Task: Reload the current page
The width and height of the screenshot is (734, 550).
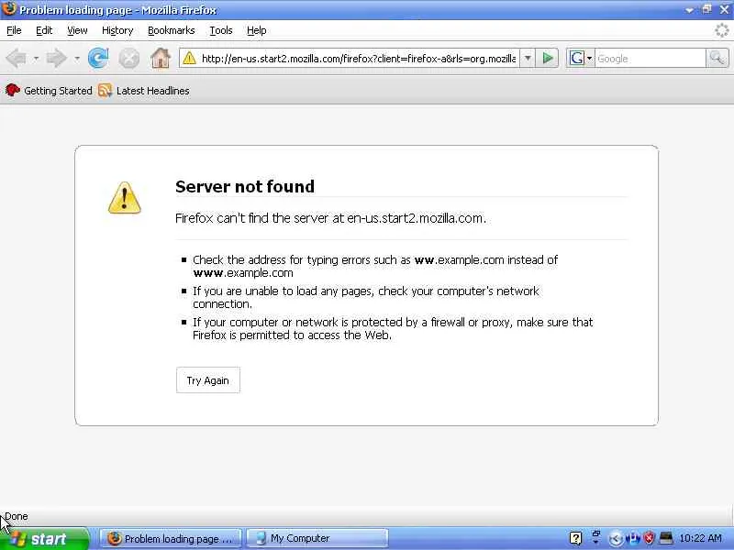Action: click(98, 59)
